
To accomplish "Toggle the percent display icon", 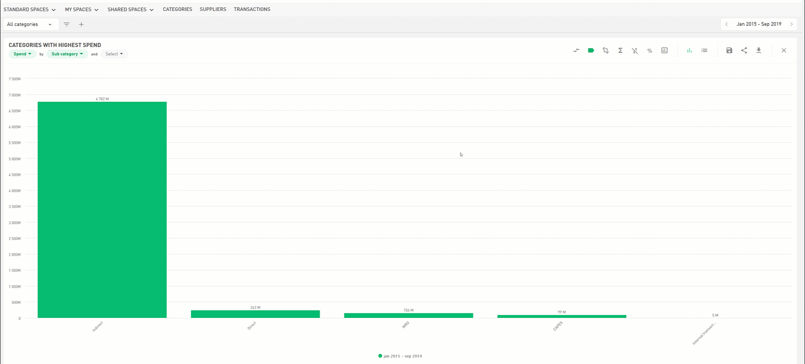I will pos(649,51).
